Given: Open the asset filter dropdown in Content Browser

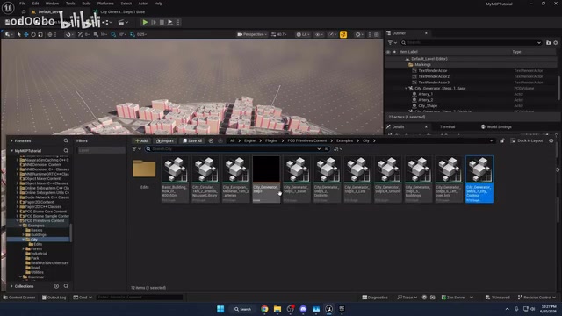Looking at the screenshot, I should click(137, 149).
